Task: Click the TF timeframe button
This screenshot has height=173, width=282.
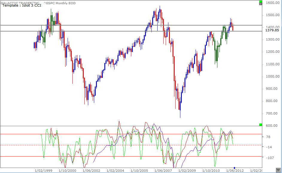Action: coord(278,170)
